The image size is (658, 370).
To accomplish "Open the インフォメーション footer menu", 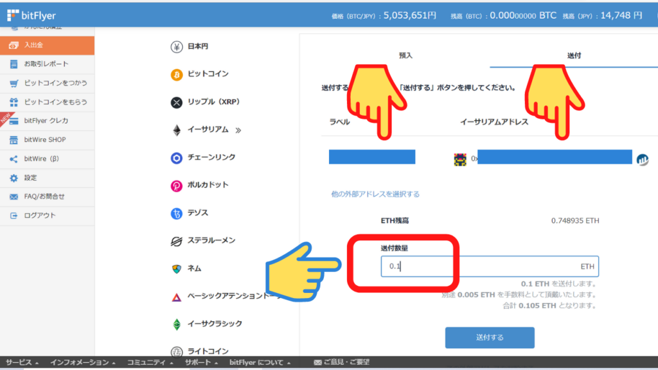I will pyautogui.click(x=83, y=362).
